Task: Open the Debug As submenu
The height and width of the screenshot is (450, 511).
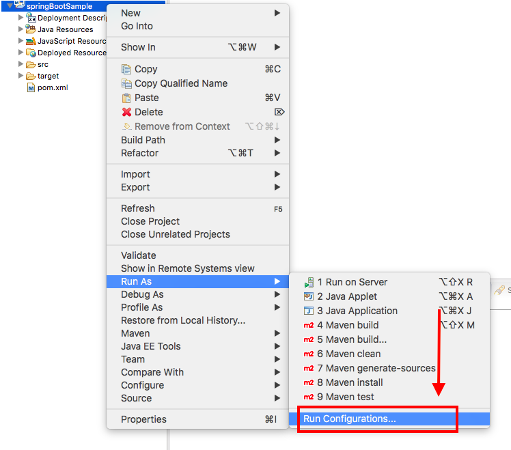Action: click(142, 294)
